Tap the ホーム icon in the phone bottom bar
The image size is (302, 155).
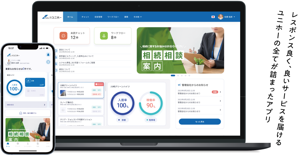click(x=8, y=144)
